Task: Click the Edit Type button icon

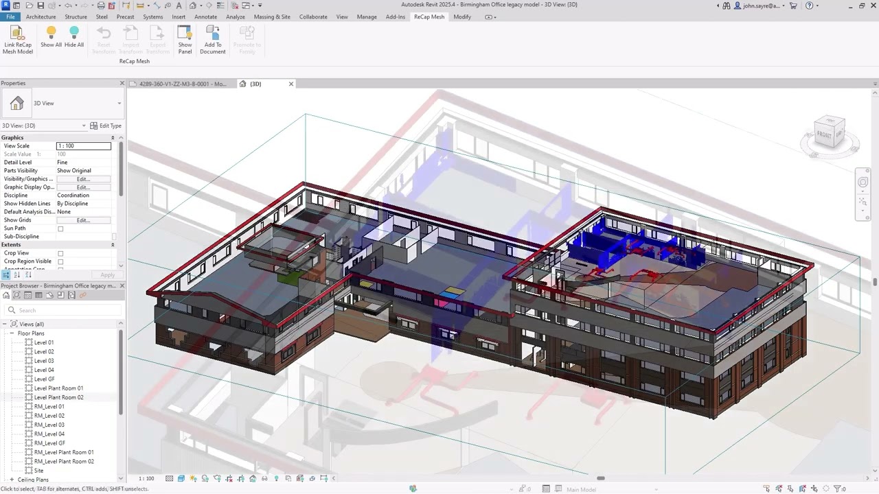Action: (95, 126)
